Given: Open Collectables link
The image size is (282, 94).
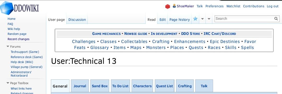Looking at the screenshot, I should coord(134,42).
